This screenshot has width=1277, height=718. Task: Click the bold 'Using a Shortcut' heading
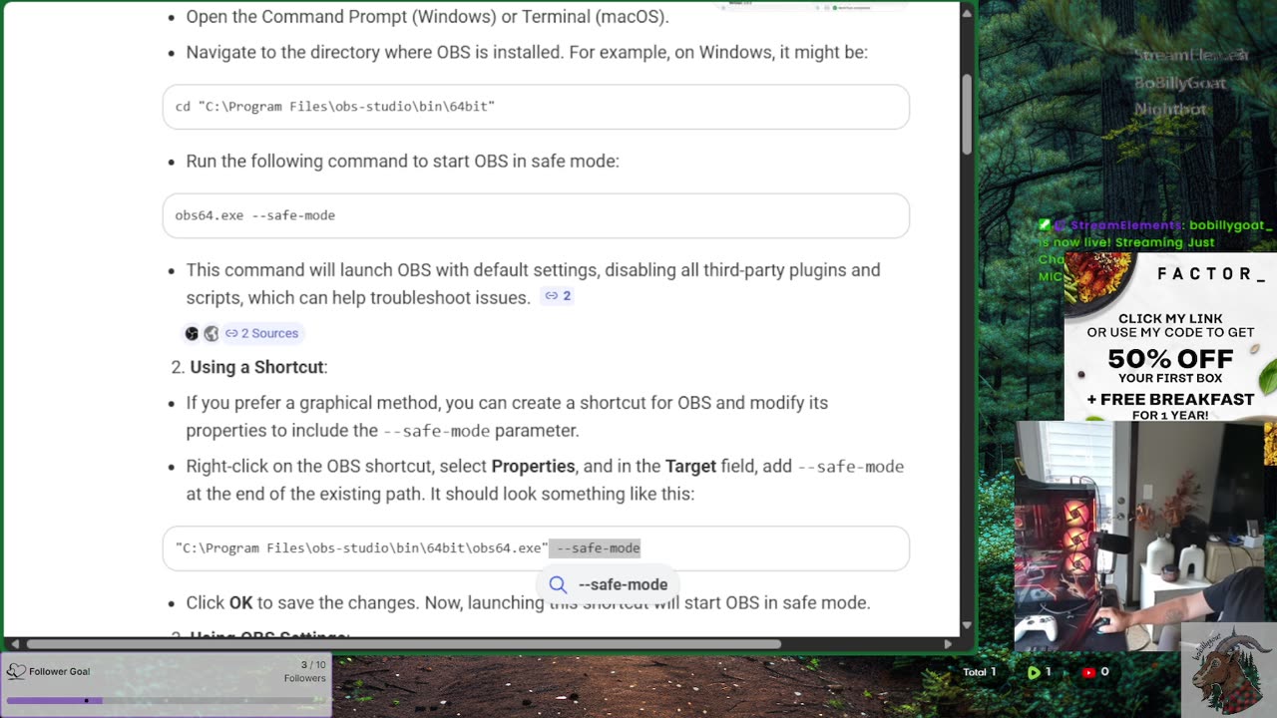pyautogui.click(x=256, y=367)
